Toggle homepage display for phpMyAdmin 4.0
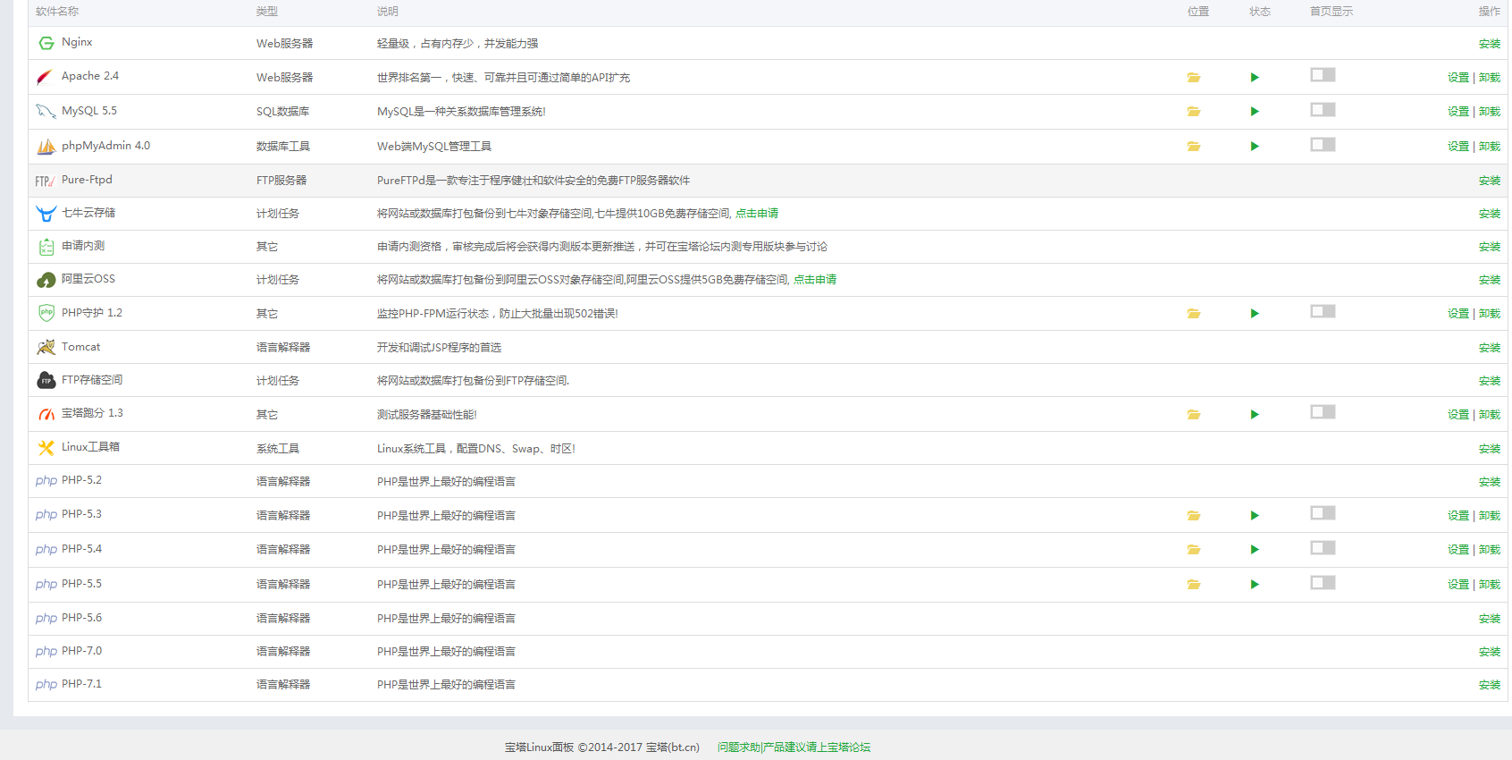The width and height of the screenshot is (1512, 760). pyautogui.click(x=1323, y=145)
